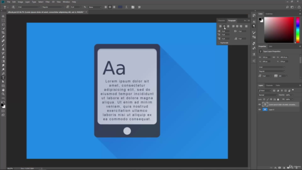Center text in options bar
Viewport: 302px width, 170px height.
click(110, 7)
